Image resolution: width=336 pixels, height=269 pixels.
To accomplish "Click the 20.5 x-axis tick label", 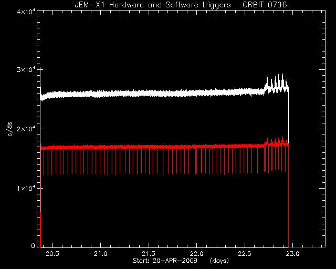I will coord(52,254).
